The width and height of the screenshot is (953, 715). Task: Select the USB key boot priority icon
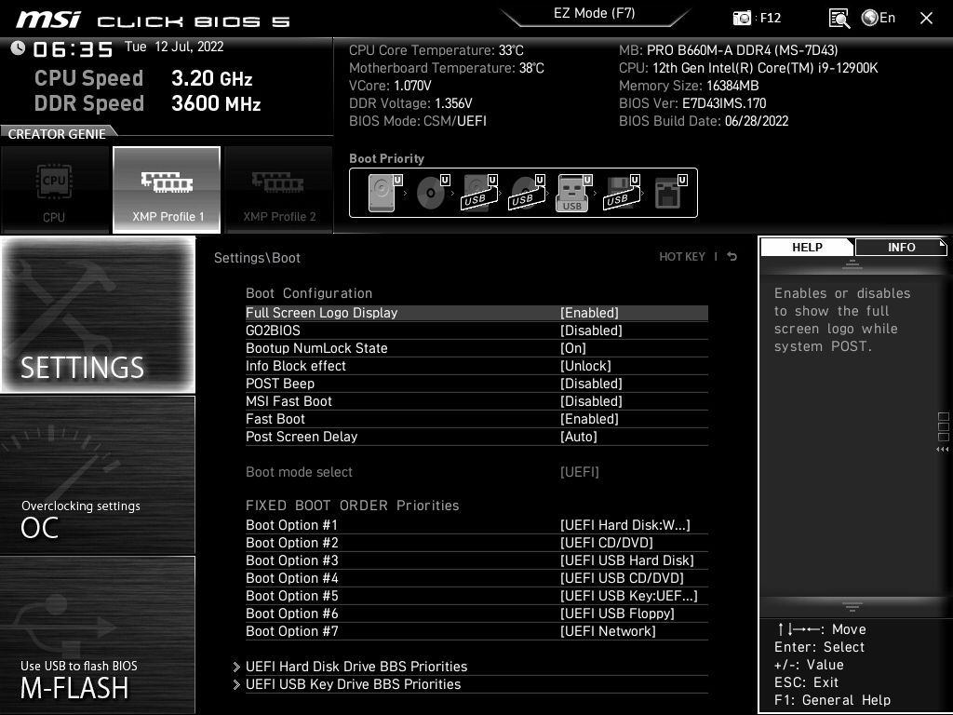(573, 193)
